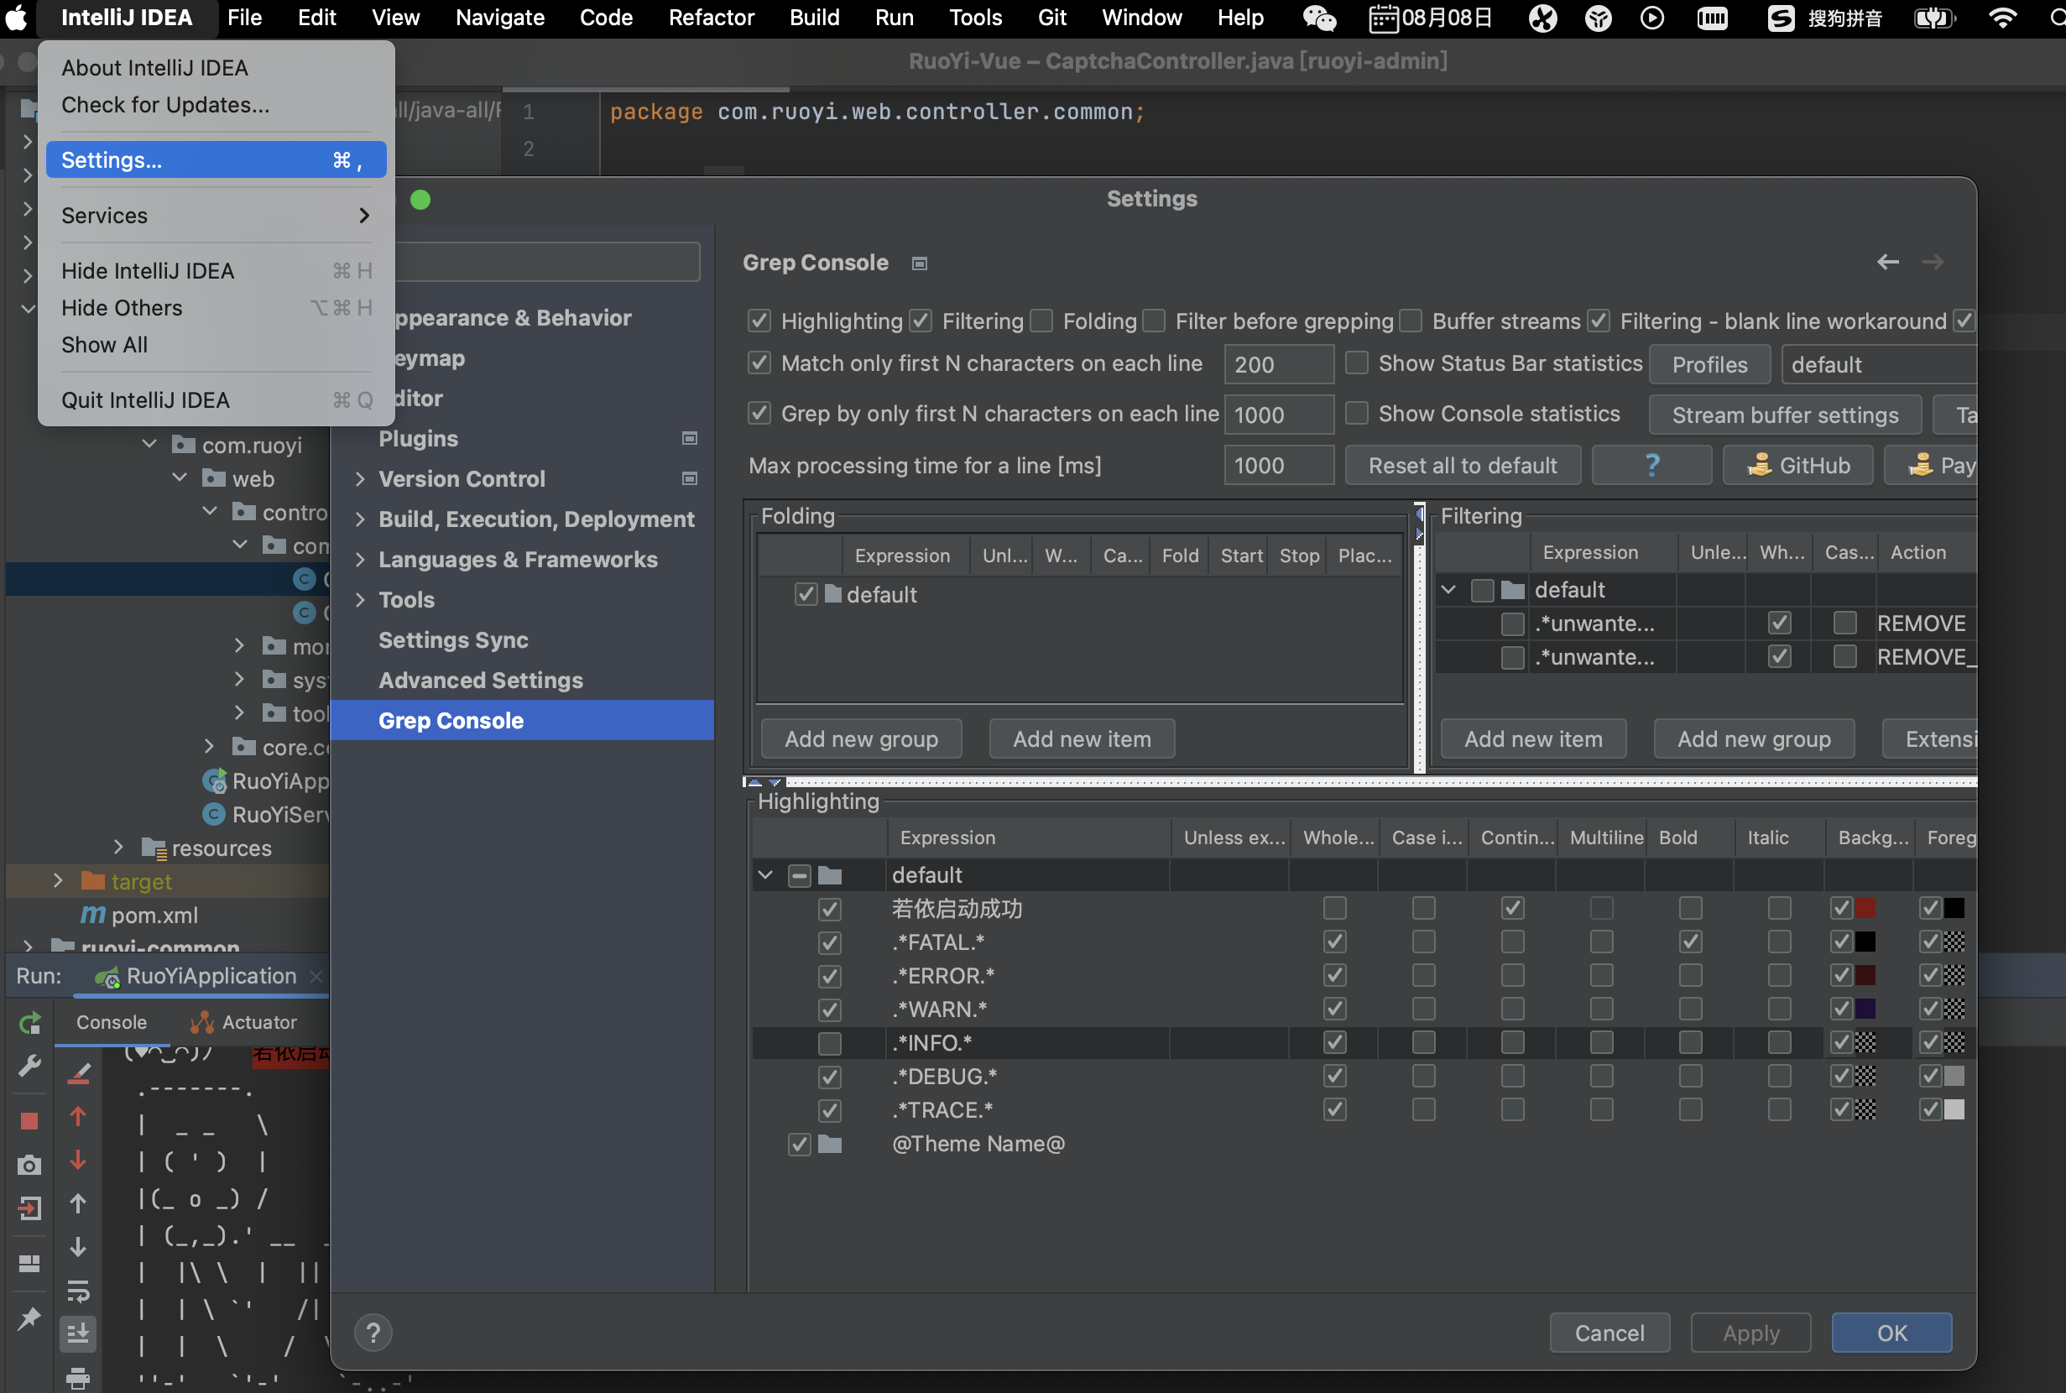2066x1393 pixels.
Task: Stop the running RuoYiApplication
Action: pyautogui.click(x=29, y=1120)
